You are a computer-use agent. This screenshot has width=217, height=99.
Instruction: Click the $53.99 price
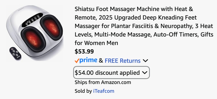click(84, 51)
